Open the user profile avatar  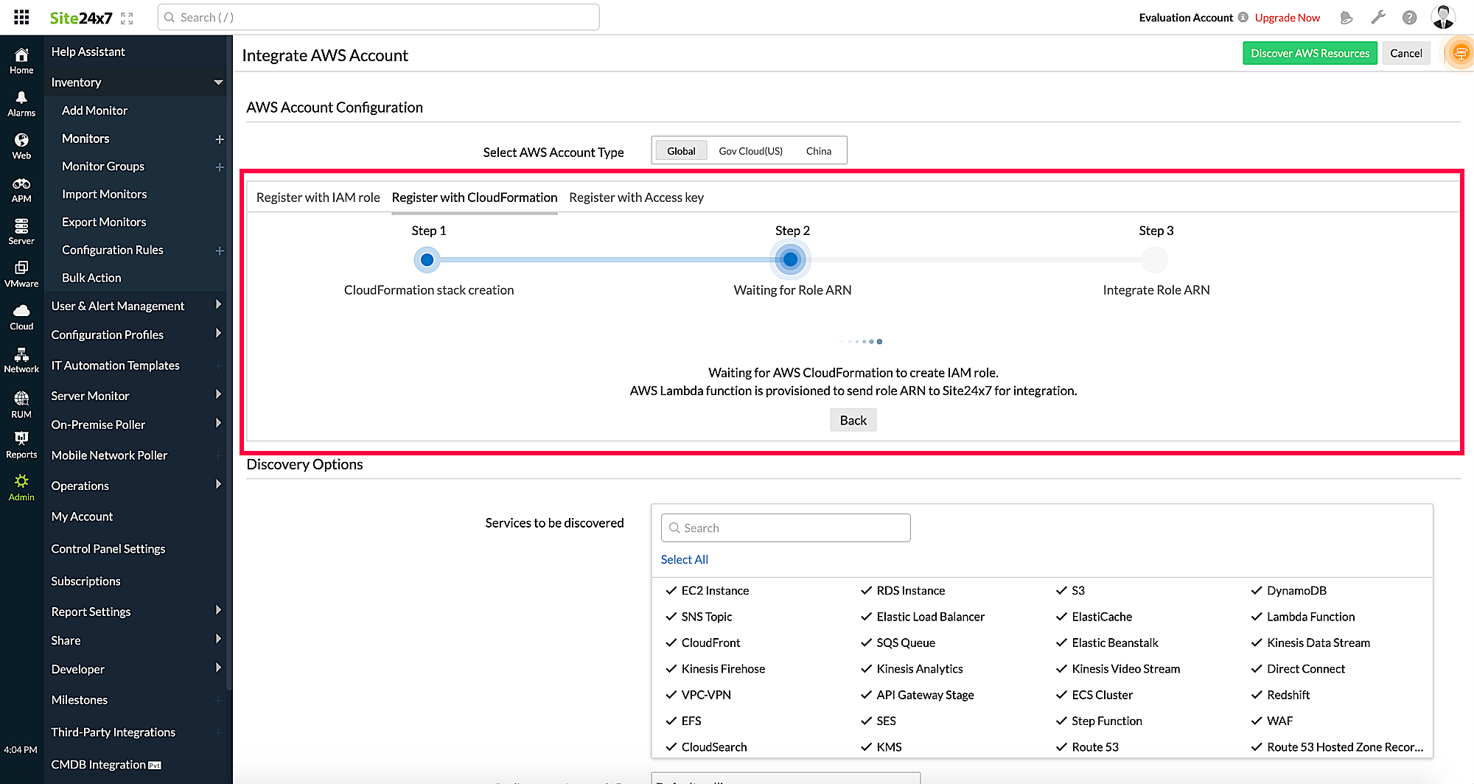click(1442, 17)
